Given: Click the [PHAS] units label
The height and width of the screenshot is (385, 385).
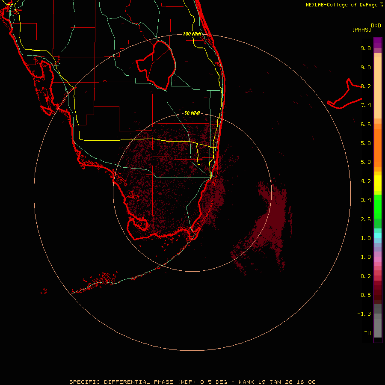Looking at the screenshot, I should [361, 30].
